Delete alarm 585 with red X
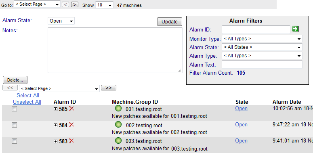Image resolution: width=313 pixels, height=153 pixels. pyautogui.click(x=71, y=109)
